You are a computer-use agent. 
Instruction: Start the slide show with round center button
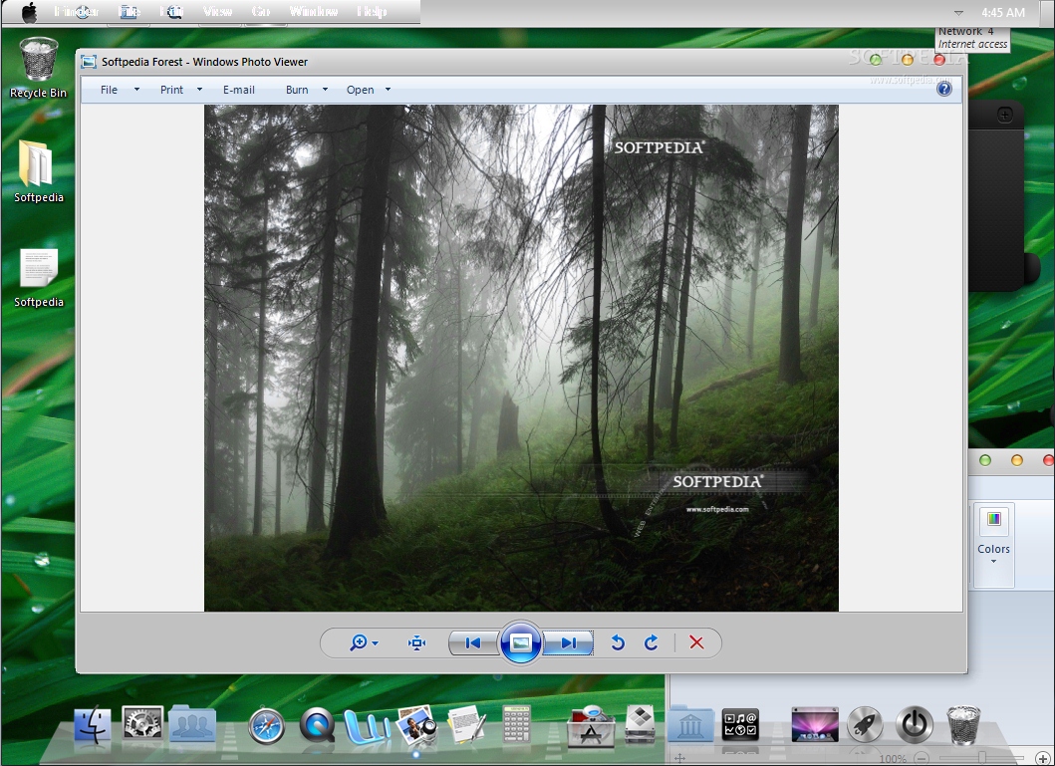(521, 642)
